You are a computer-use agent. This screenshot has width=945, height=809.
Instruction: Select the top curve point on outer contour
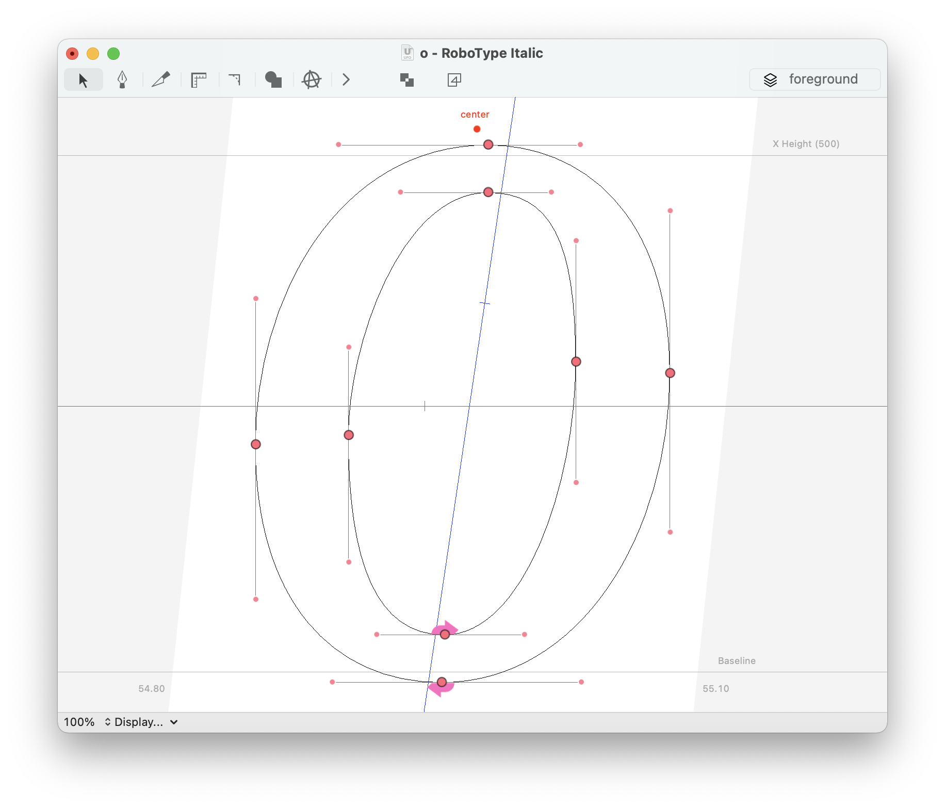[x=487, y=145]
